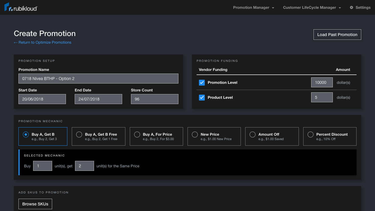Uncheck the Promotion Level funding checkbox
This screenshot has height=211, width=375.
pyautogui.click(x=202, y=83)
